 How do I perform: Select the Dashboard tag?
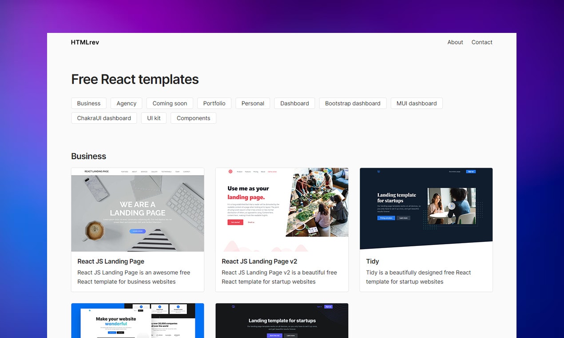[x=294, y=103]
